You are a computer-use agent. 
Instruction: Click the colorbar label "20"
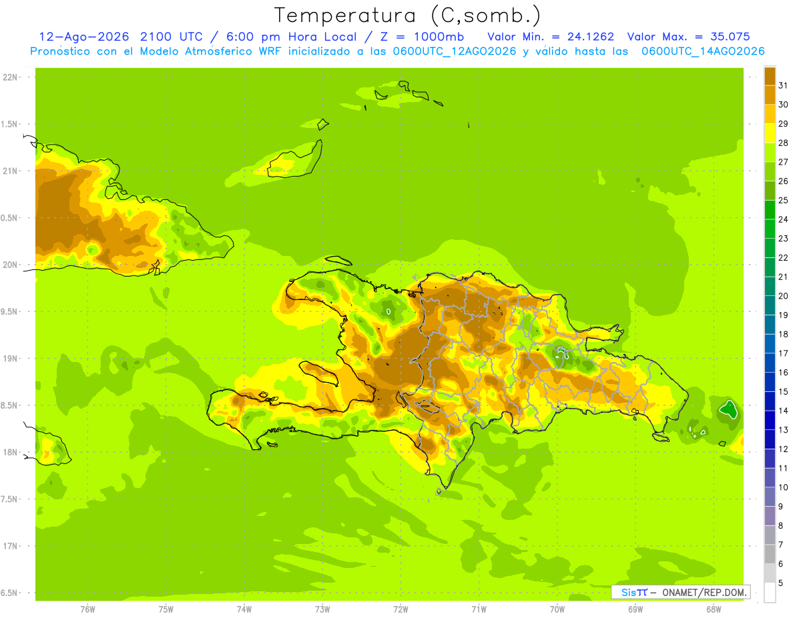(783, 296)
